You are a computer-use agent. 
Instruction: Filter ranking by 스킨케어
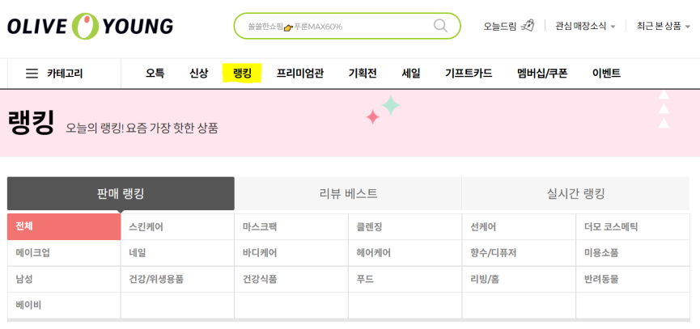tap(177, 227)
